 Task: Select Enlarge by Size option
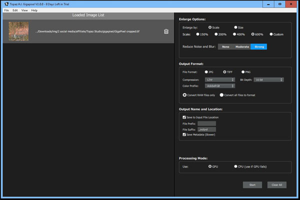tap(236, 27)
